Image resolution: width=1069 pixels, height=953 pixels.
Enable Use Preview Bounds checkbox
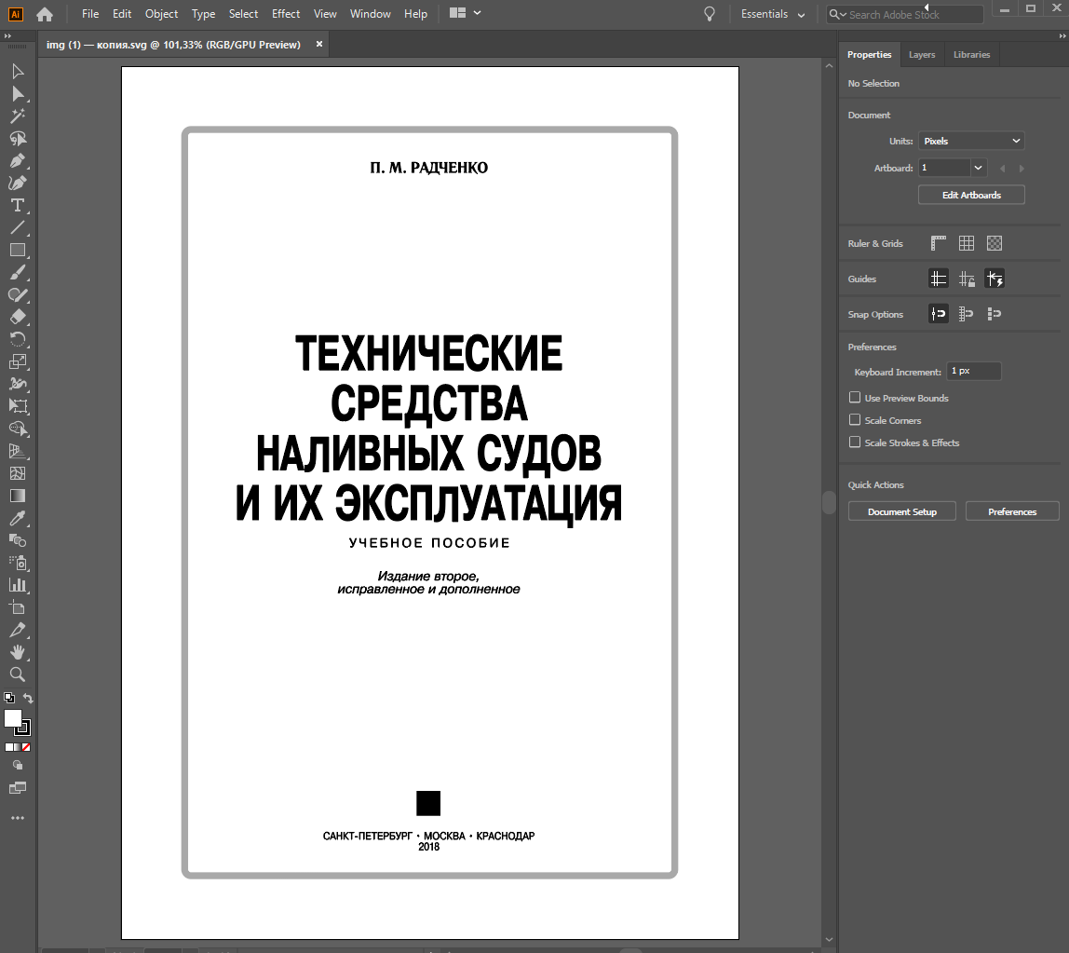[855, 398]
